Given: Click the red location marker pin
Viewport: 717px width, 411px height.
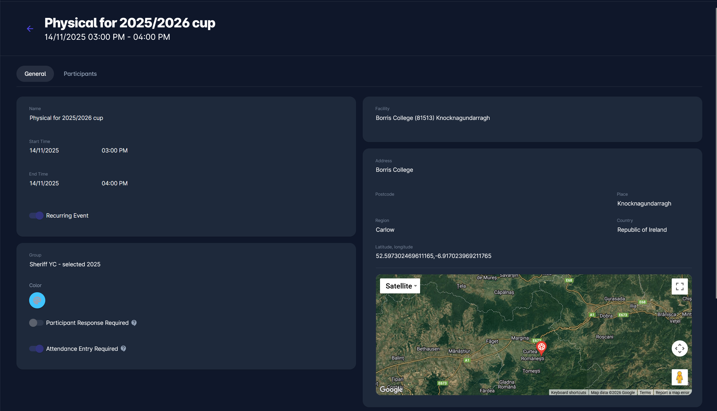Looking at the screenshot, I should pyautogui.click(x=542, y=347).
